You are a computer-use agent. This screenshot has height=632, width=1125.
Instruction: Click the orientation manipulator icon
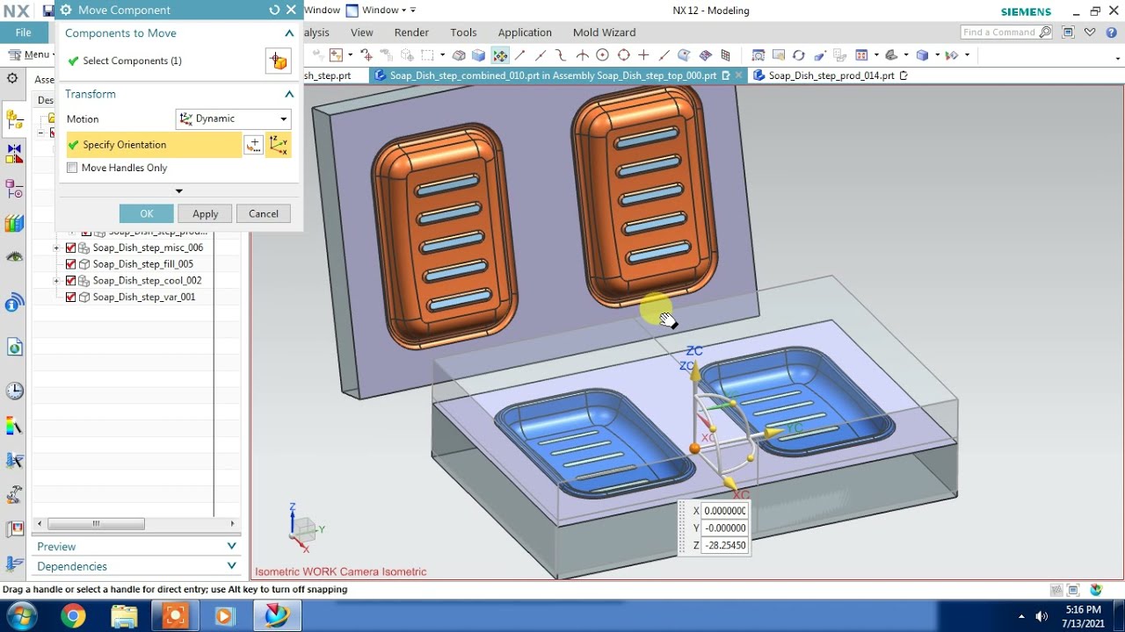pos(279,145)
